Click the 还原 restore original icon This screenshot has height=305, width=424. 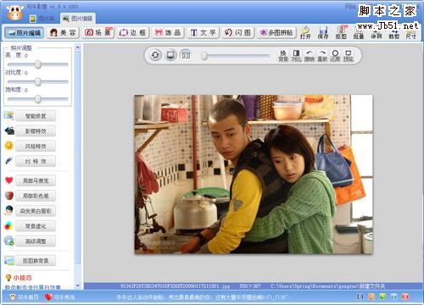pos(335,56)
